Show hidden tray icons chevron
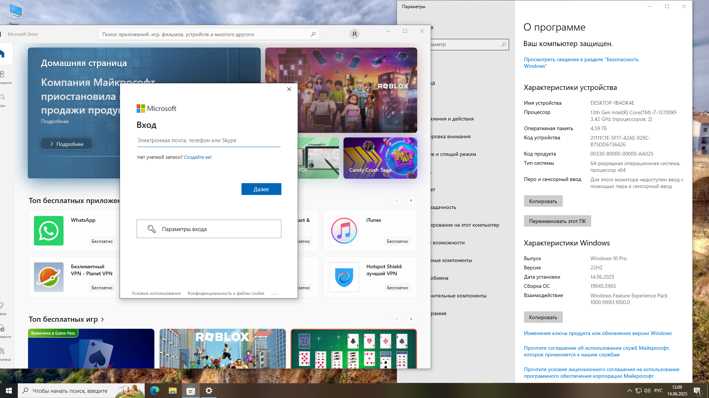The height and width of the screenshot is (398, 709). pos(630,391)
